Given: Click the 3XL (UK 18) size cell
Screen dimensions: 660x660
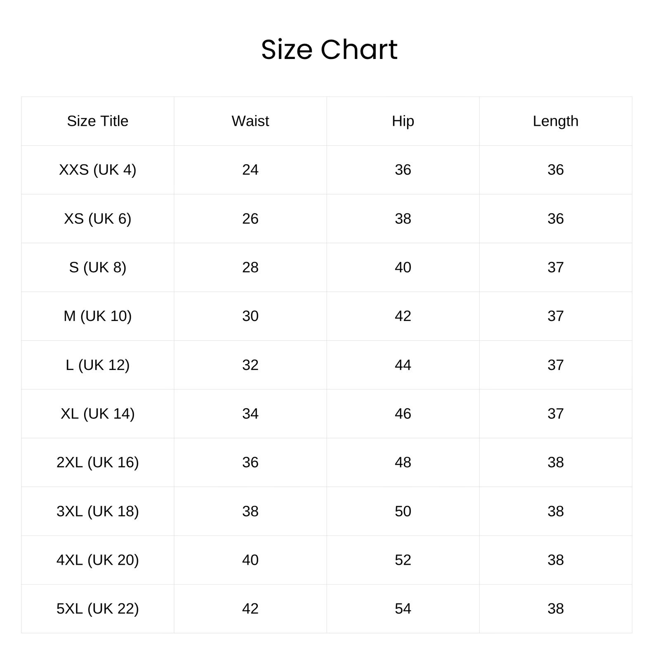Looking at the screenshot, I should 98,511.
